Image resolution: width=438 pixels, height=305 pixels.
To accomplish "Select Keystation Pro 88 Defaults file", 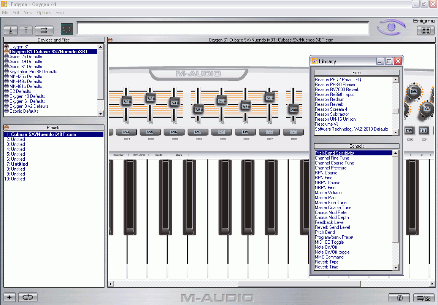I will pyautogui.click(x=33, y=72).
